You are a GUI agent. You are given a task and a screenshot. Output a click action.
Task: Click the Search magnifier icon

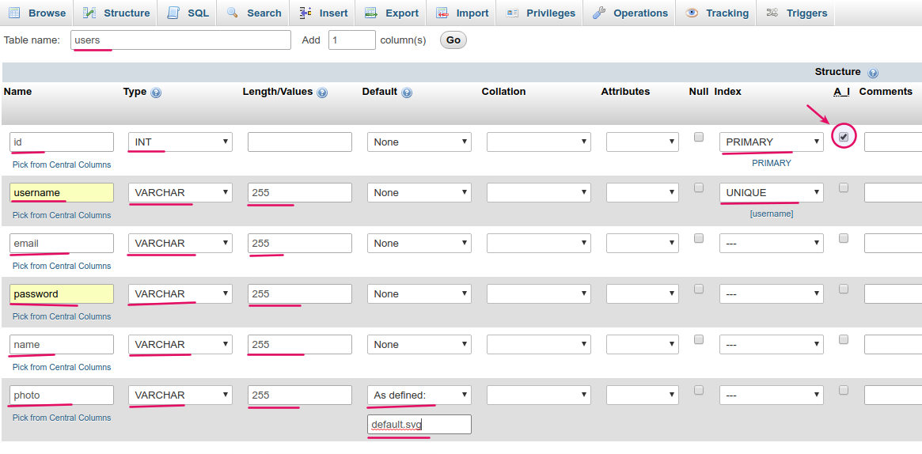pos(233,13)
